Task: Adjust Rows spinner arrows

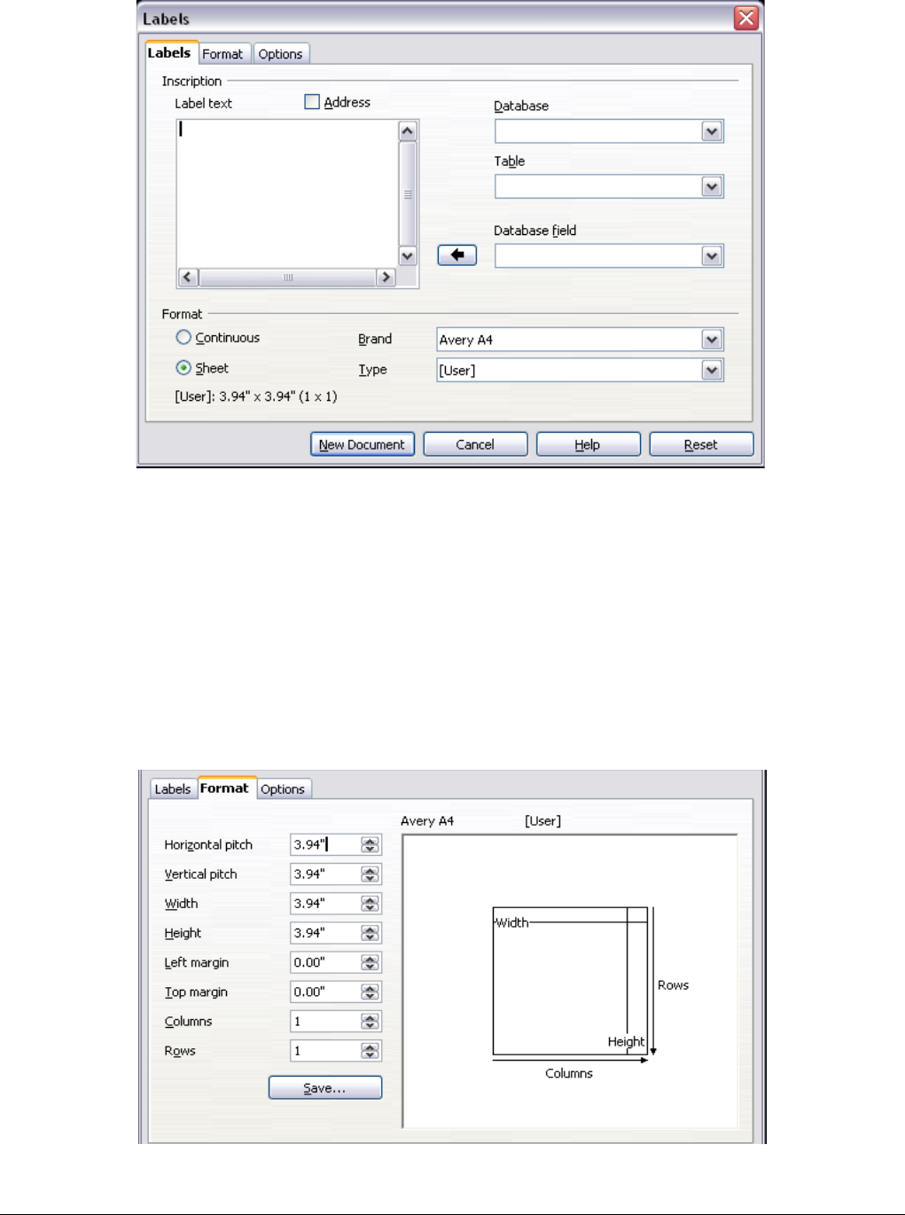Action: click(x=371, y=1051)
